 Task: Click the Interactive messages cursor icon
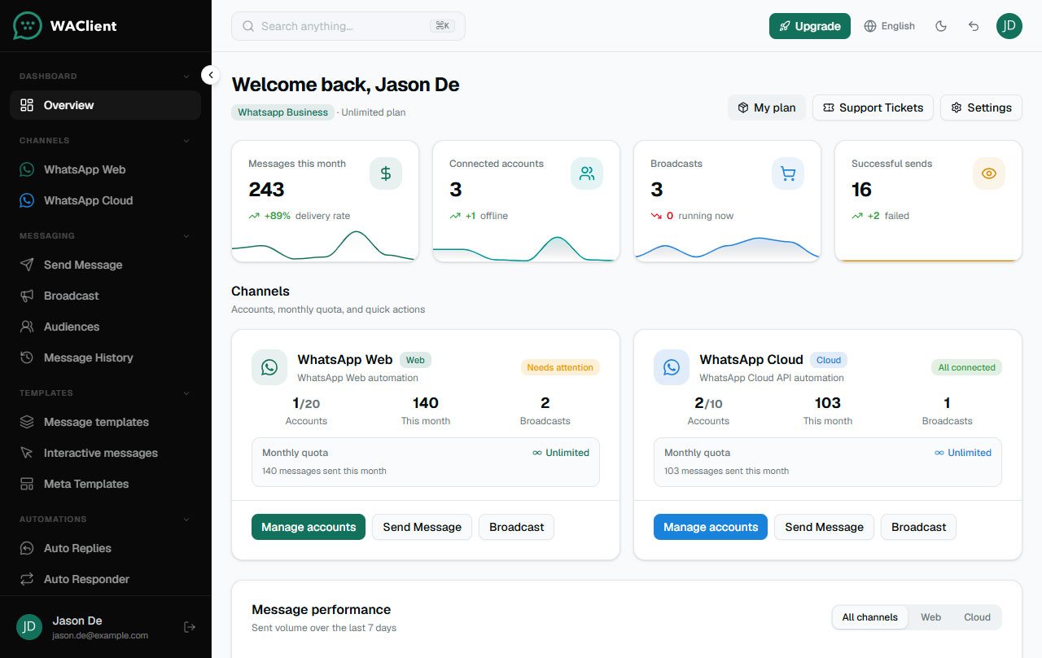click(27, 453)
